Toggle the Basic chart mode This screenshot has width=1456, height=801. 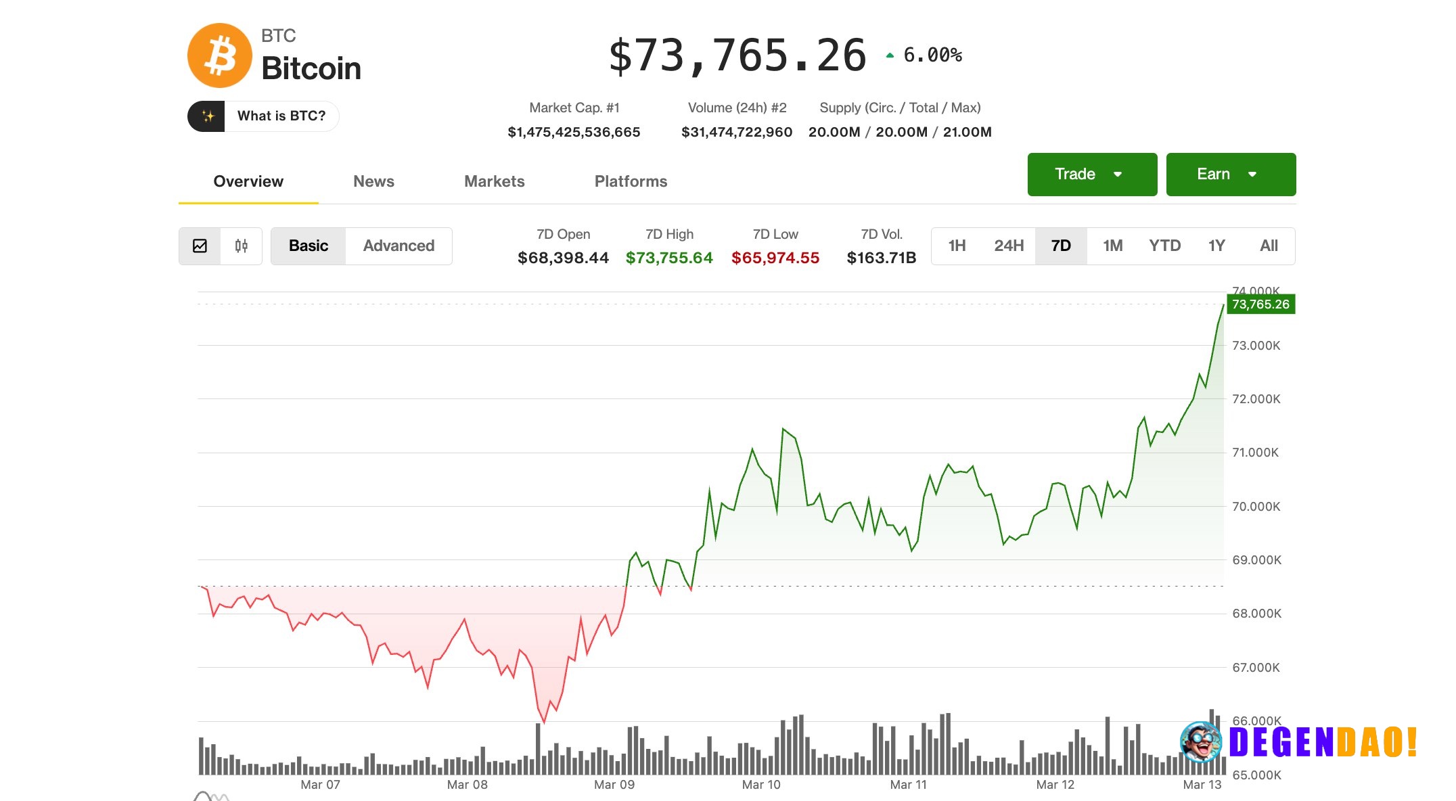309,246
